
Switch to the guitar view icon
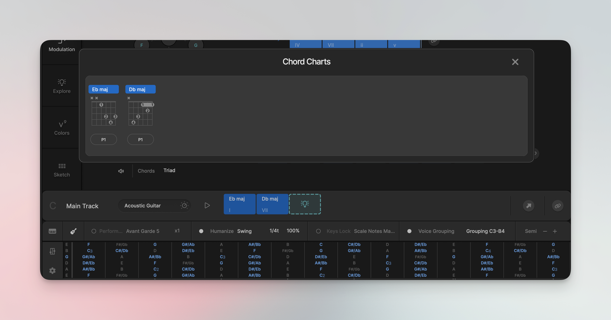tap(73, 231)
